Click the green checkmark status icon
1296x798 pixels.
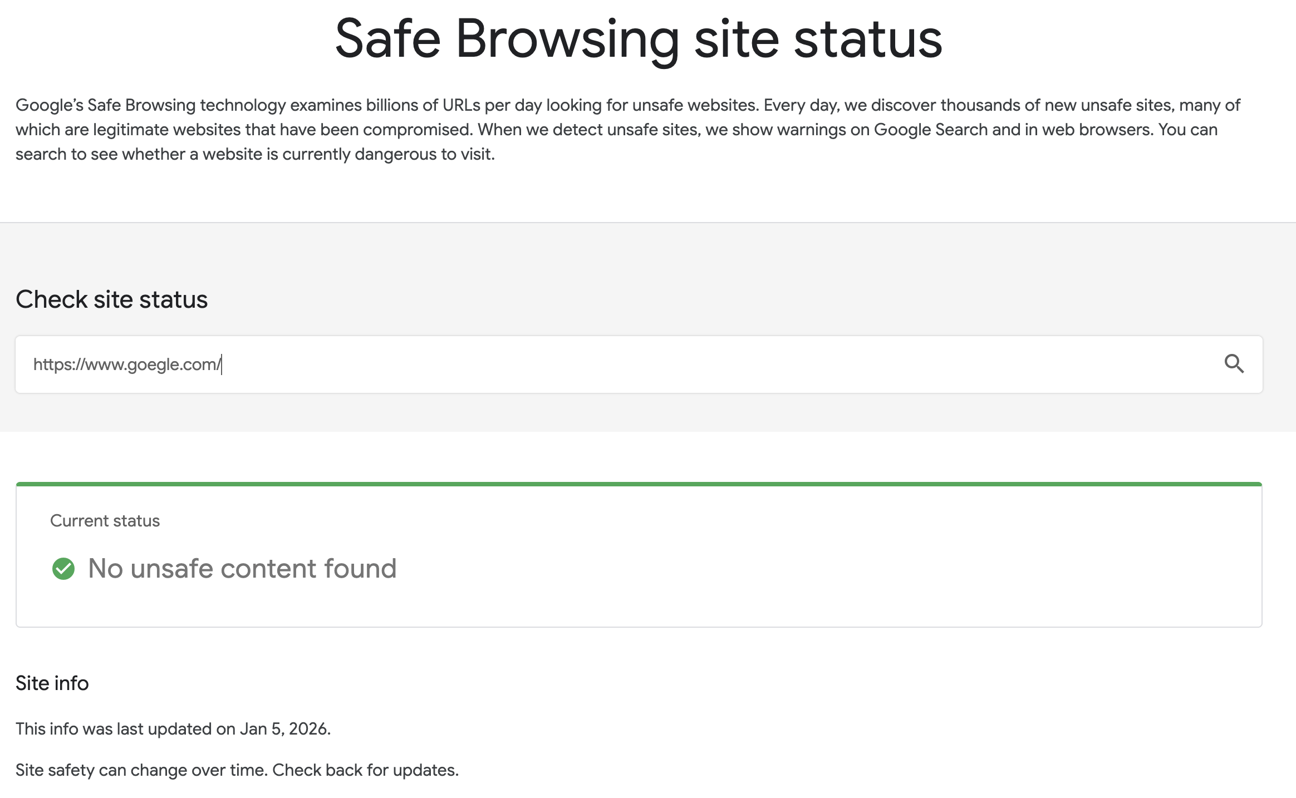pyautogui.click(x=63, y=569)
